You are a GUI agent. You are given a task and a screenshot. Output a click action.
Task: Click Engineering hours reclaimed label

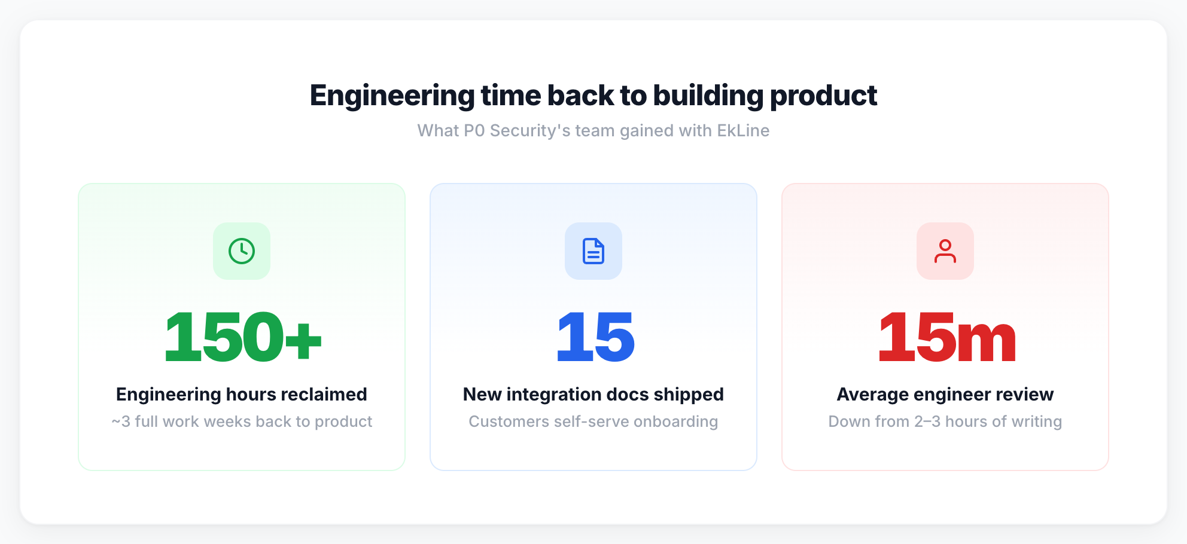click(242, 395)
